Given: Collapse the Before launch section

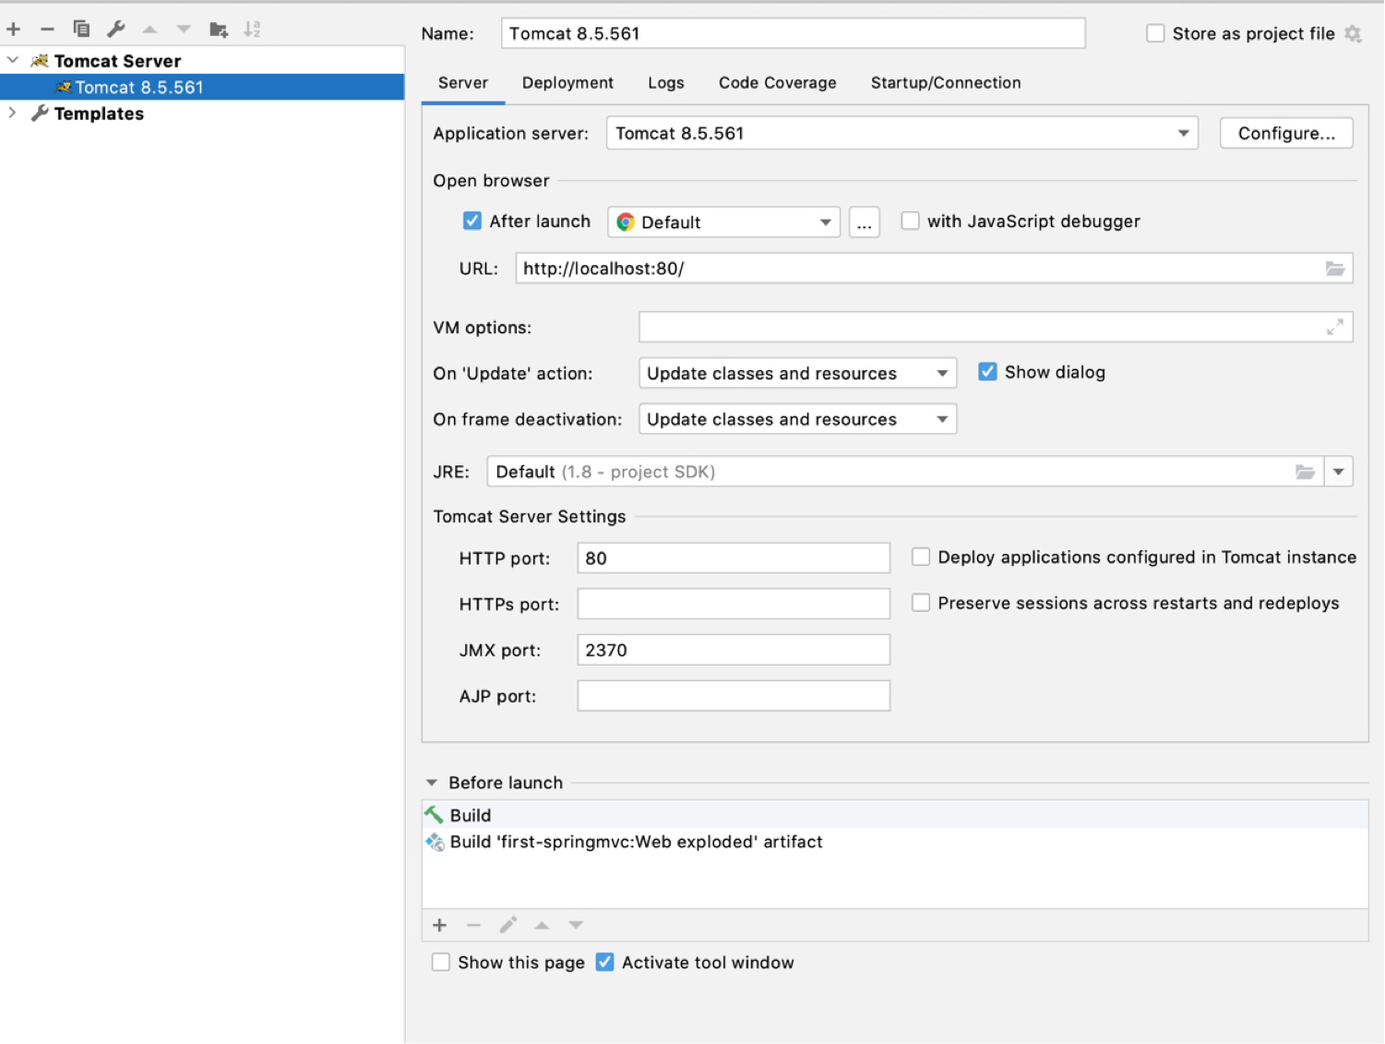Looking at the screenshot, I should tap(431, 783).
